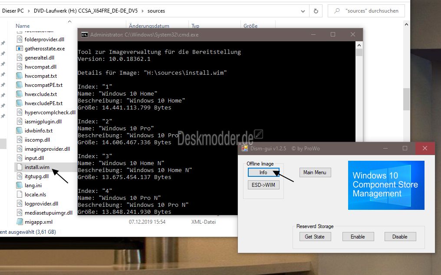441x275 pixels.
Task: Sort by Änderungsdatum column header
Action: [149, 26]
